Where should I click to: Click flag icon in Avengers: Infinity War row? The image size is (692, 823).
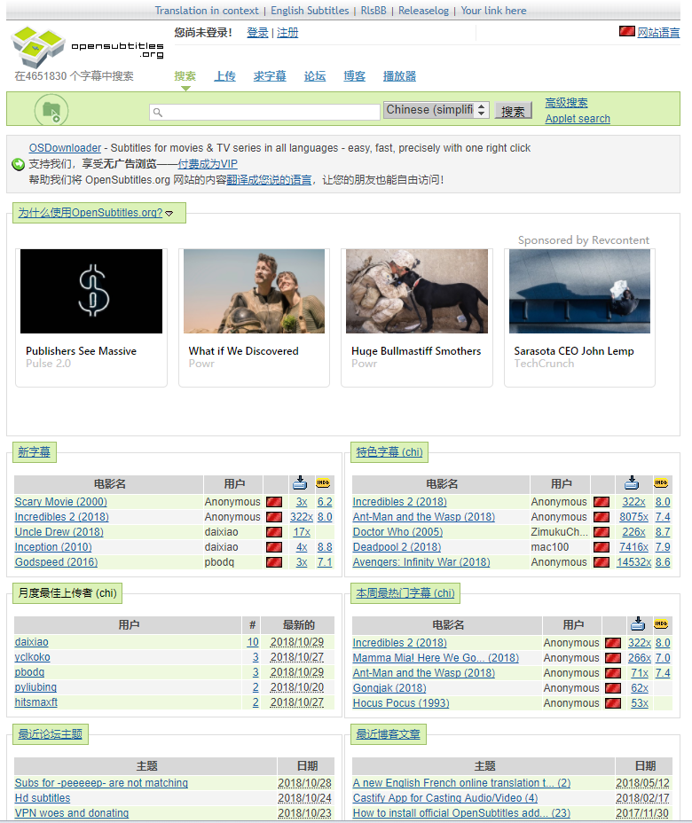pyautogui.click(x=602, y=562)
